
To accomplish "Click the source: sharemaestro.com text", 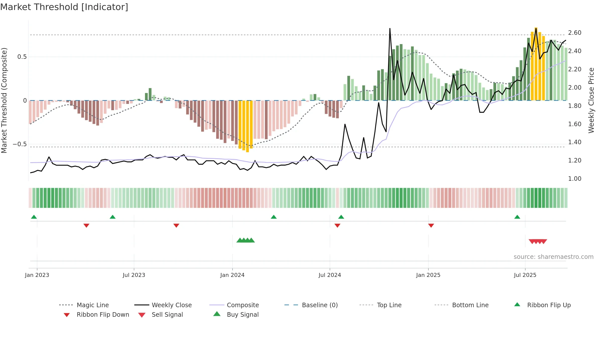I will click(x=554, y=257).
